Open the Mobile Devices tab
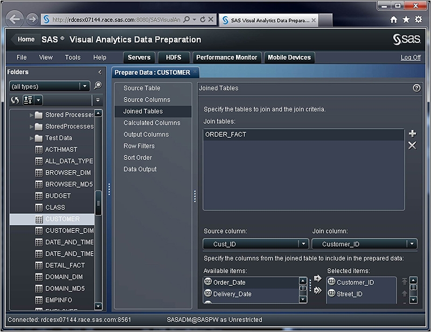The image size is (431, 332). pos(289,58)
